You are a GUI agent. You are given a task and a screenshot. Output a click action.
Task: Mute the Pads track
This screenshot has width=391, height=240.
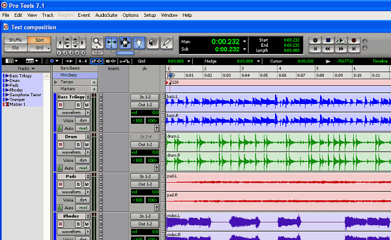tap(87, 184)
